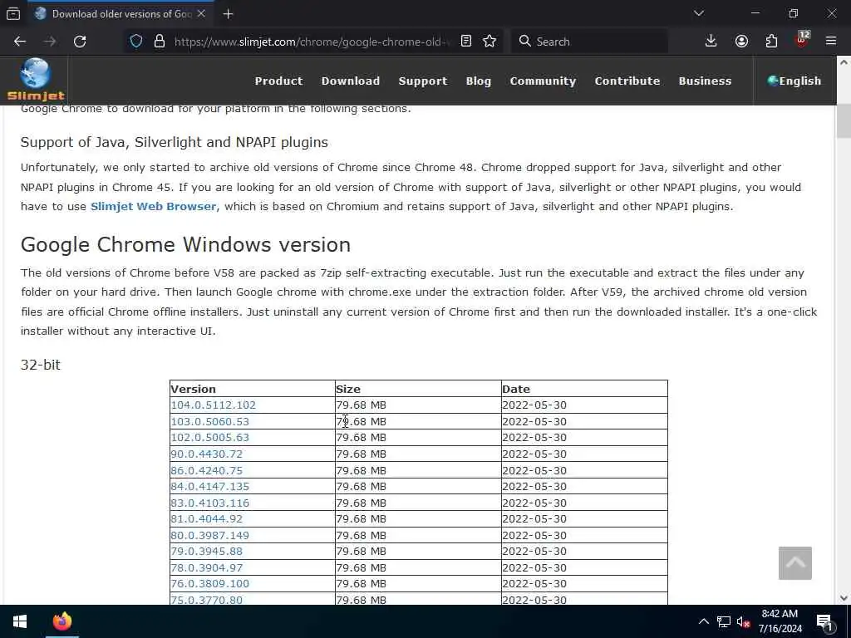Click the muted volume tray icon
The height and width of the screenshot is (638, 851).
coord(743,621)
